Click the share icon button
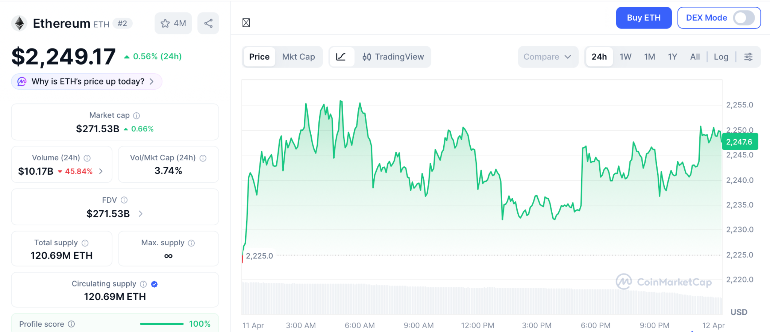The image size is (770, 332). (x=208, y=23)
